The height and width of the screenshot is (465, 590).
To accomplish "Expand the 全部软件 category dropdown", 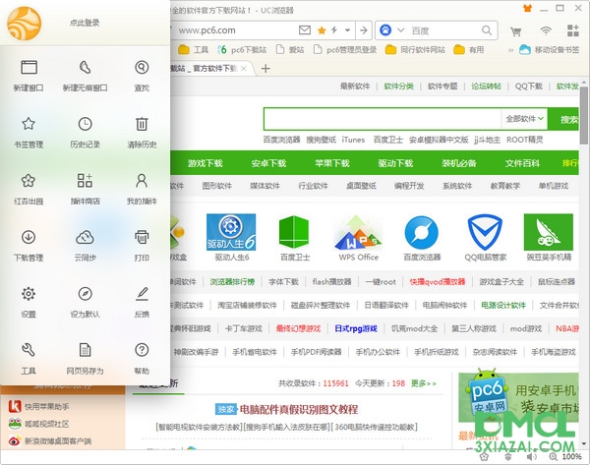I will pos(524,119).
